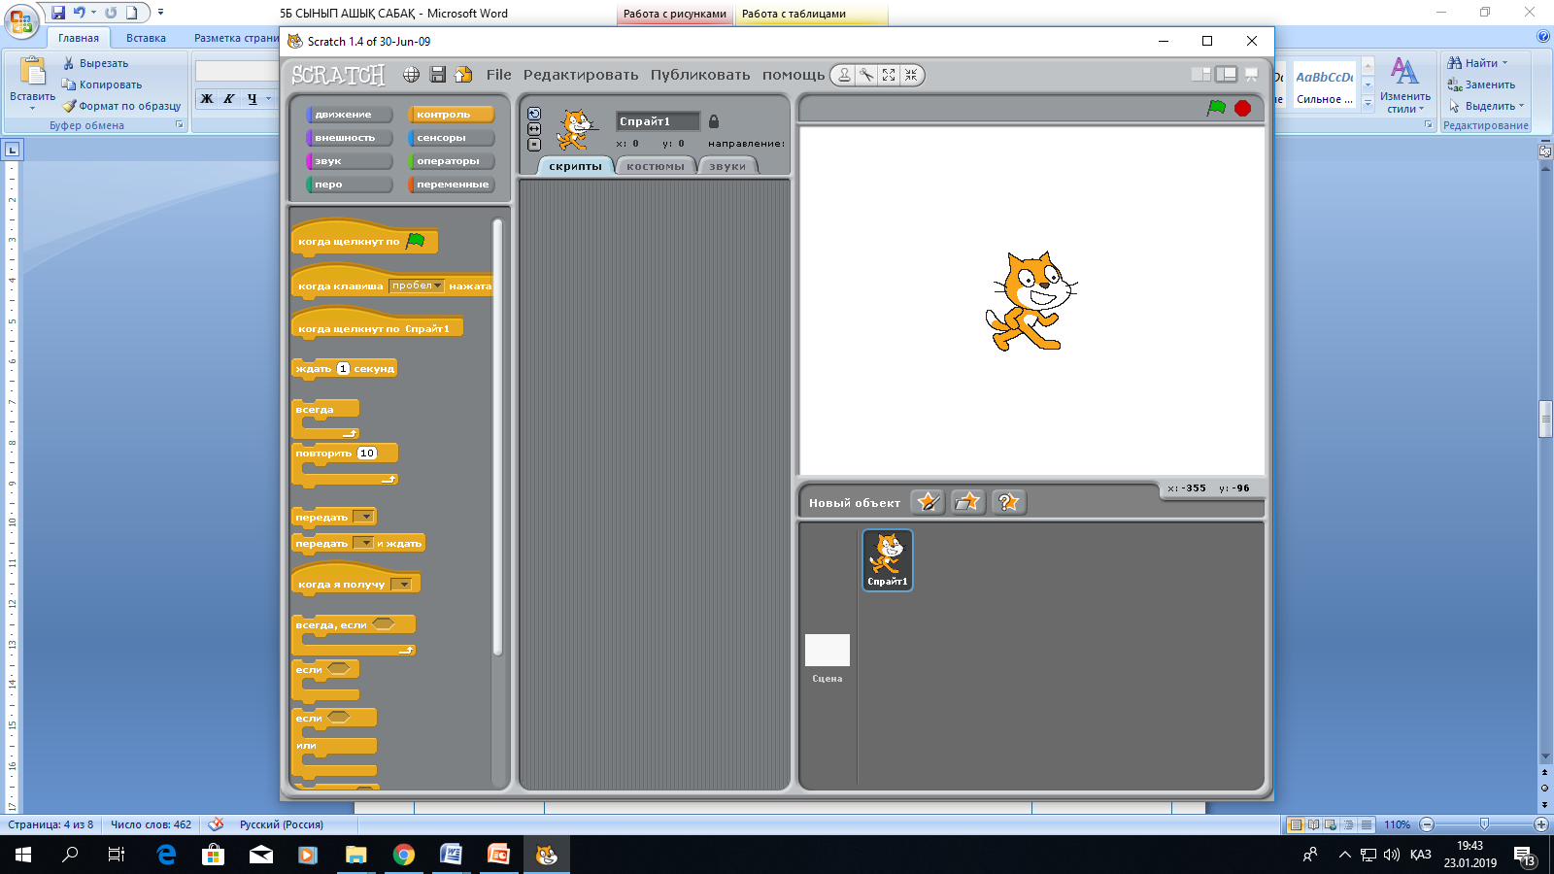Select the операторы block category
Screen dimensions: 1554x874
click(451, 161)
